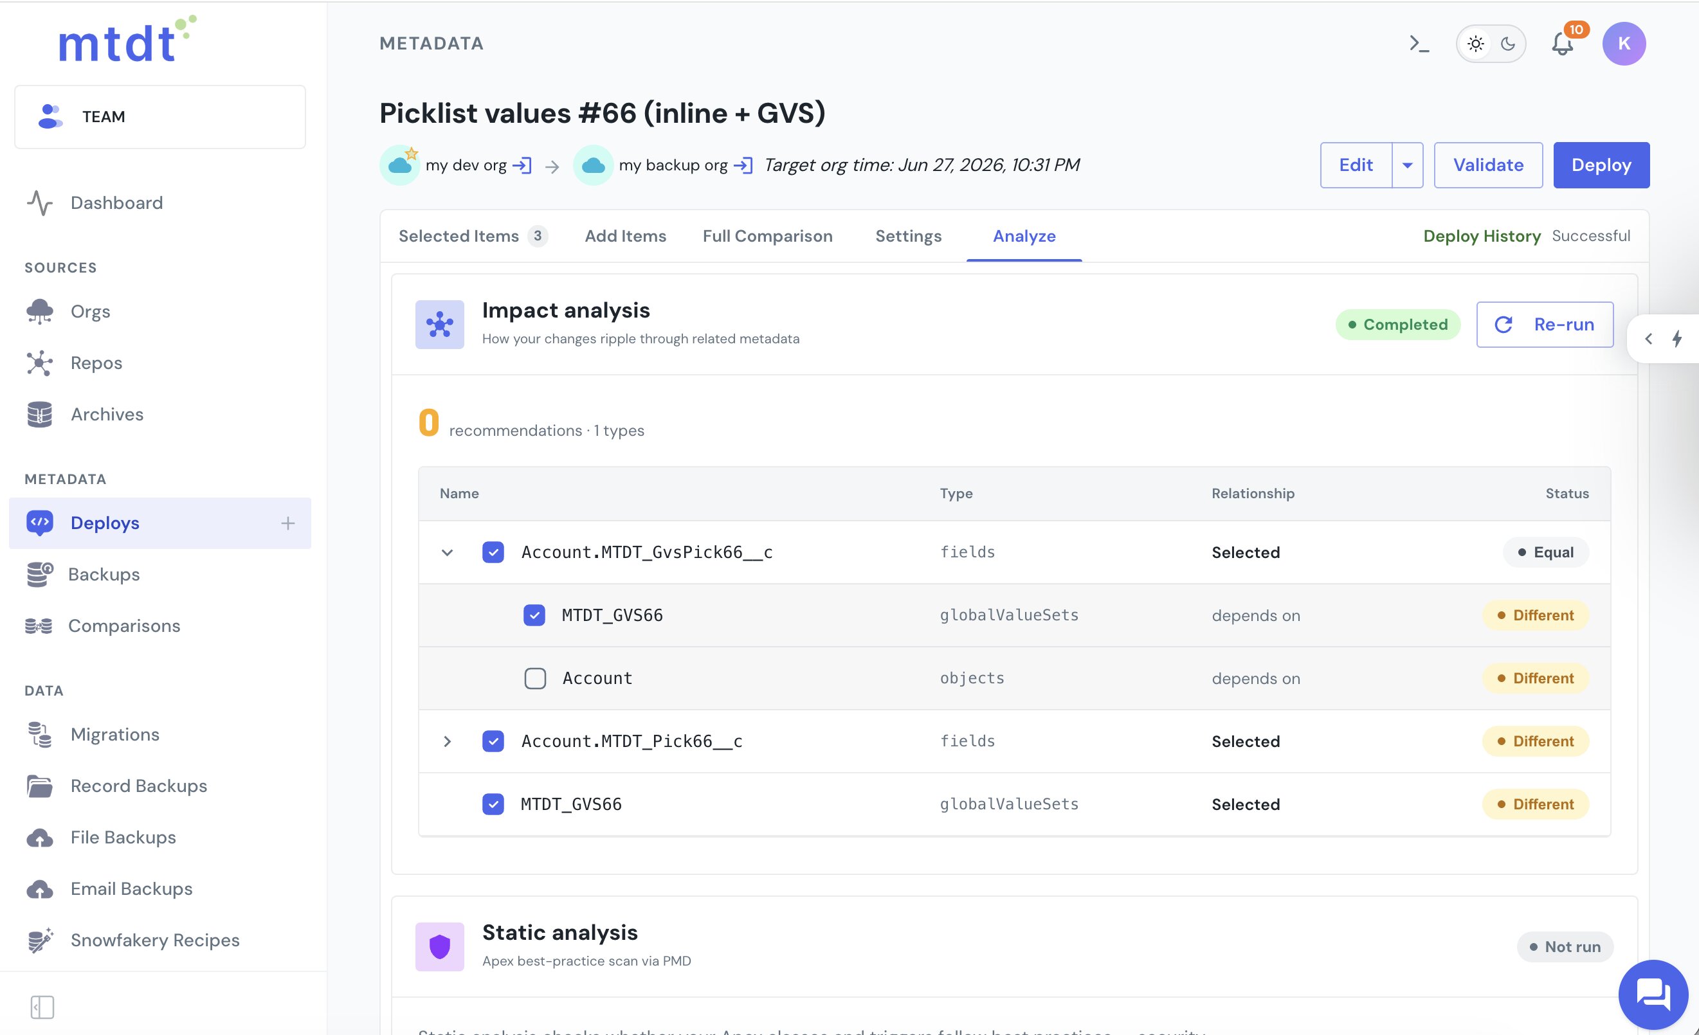Re-run the impact analysis
1699x1035 pixels.
1545,325
